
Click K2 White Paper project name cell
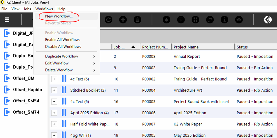[188, 124]
